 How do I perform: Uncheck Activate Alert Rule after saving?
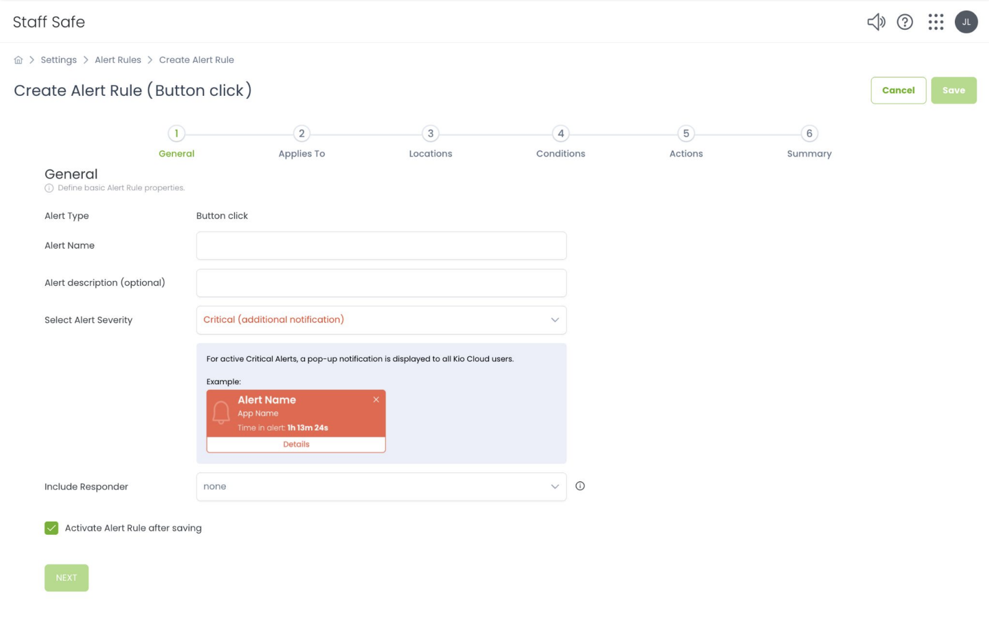click(x=52, y=528)
